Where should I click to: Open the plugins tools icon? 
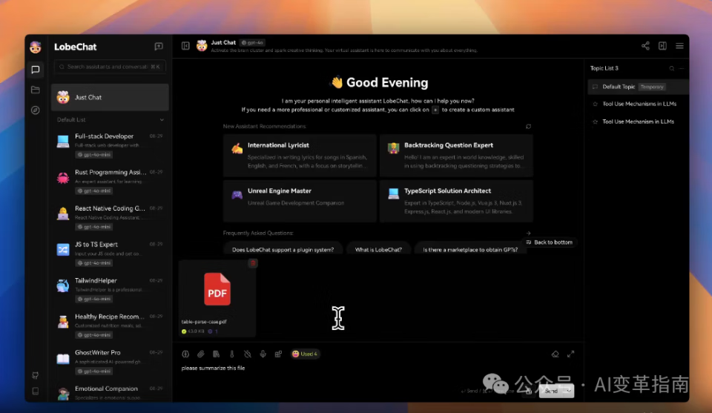coord(278,354)
